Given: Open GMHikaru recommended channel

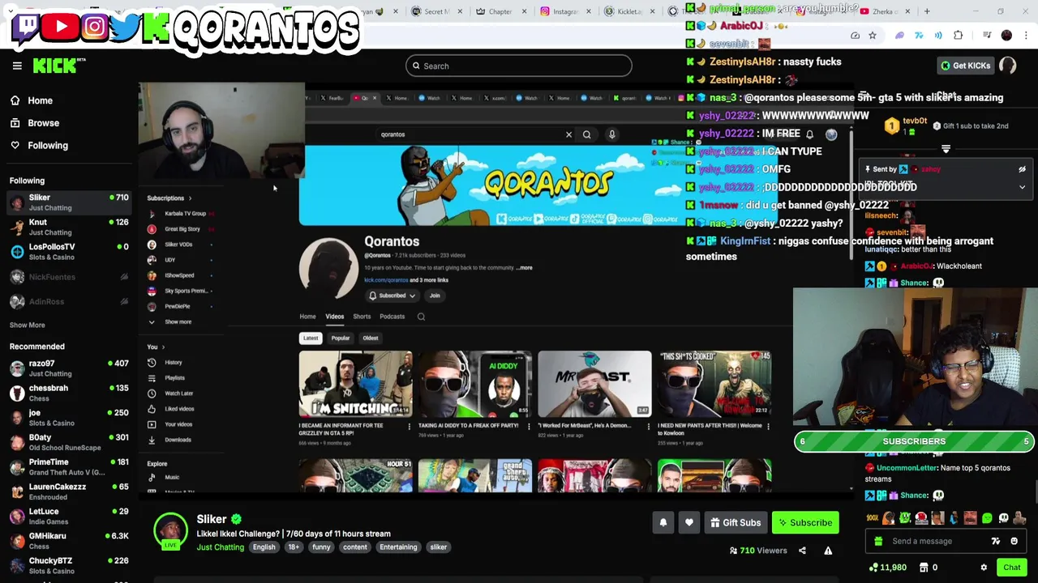Looking at the screenshot, I should [69, 541].
